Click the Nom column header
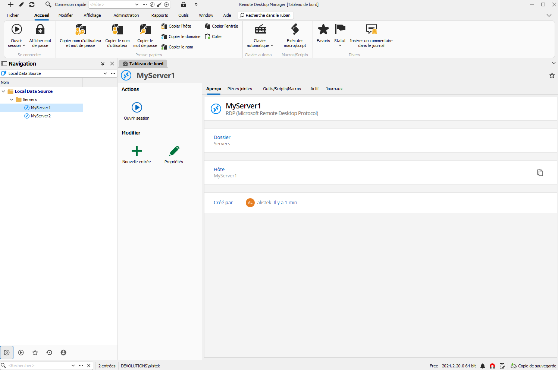This screenshot has height=370, width=558. (41, 82)
